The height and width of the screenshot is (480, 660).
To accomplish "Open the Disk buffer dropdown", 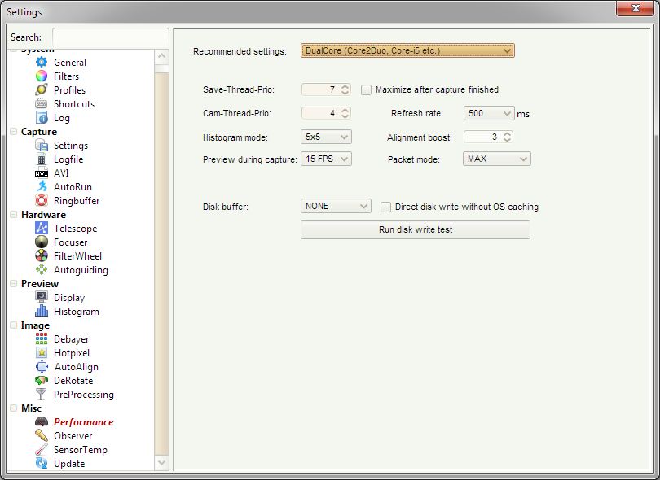I will (336, 206).
